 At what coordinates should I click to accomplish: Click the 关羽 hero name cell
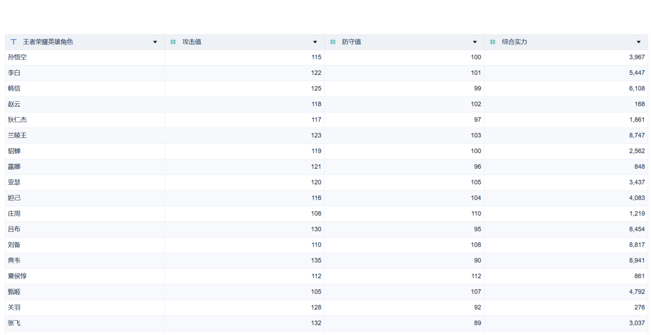(x=85, y=308)
